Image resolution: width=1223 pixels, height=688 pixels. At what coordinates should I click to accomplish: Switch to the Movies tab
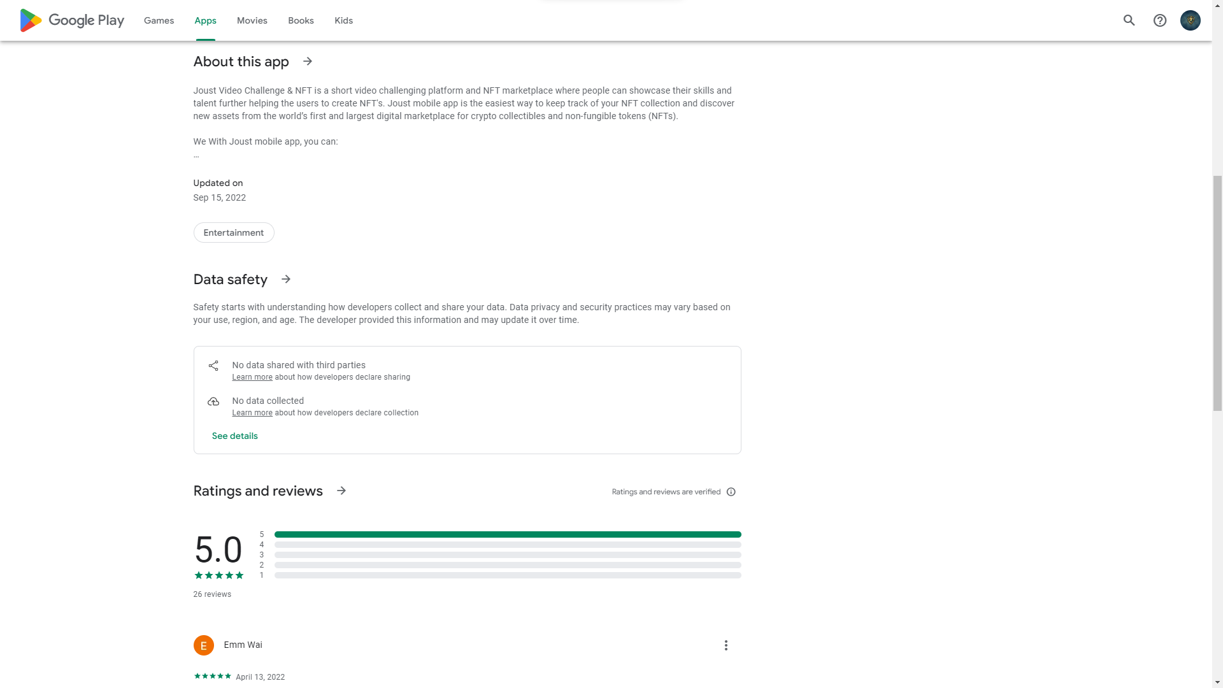tap(252, 20)
